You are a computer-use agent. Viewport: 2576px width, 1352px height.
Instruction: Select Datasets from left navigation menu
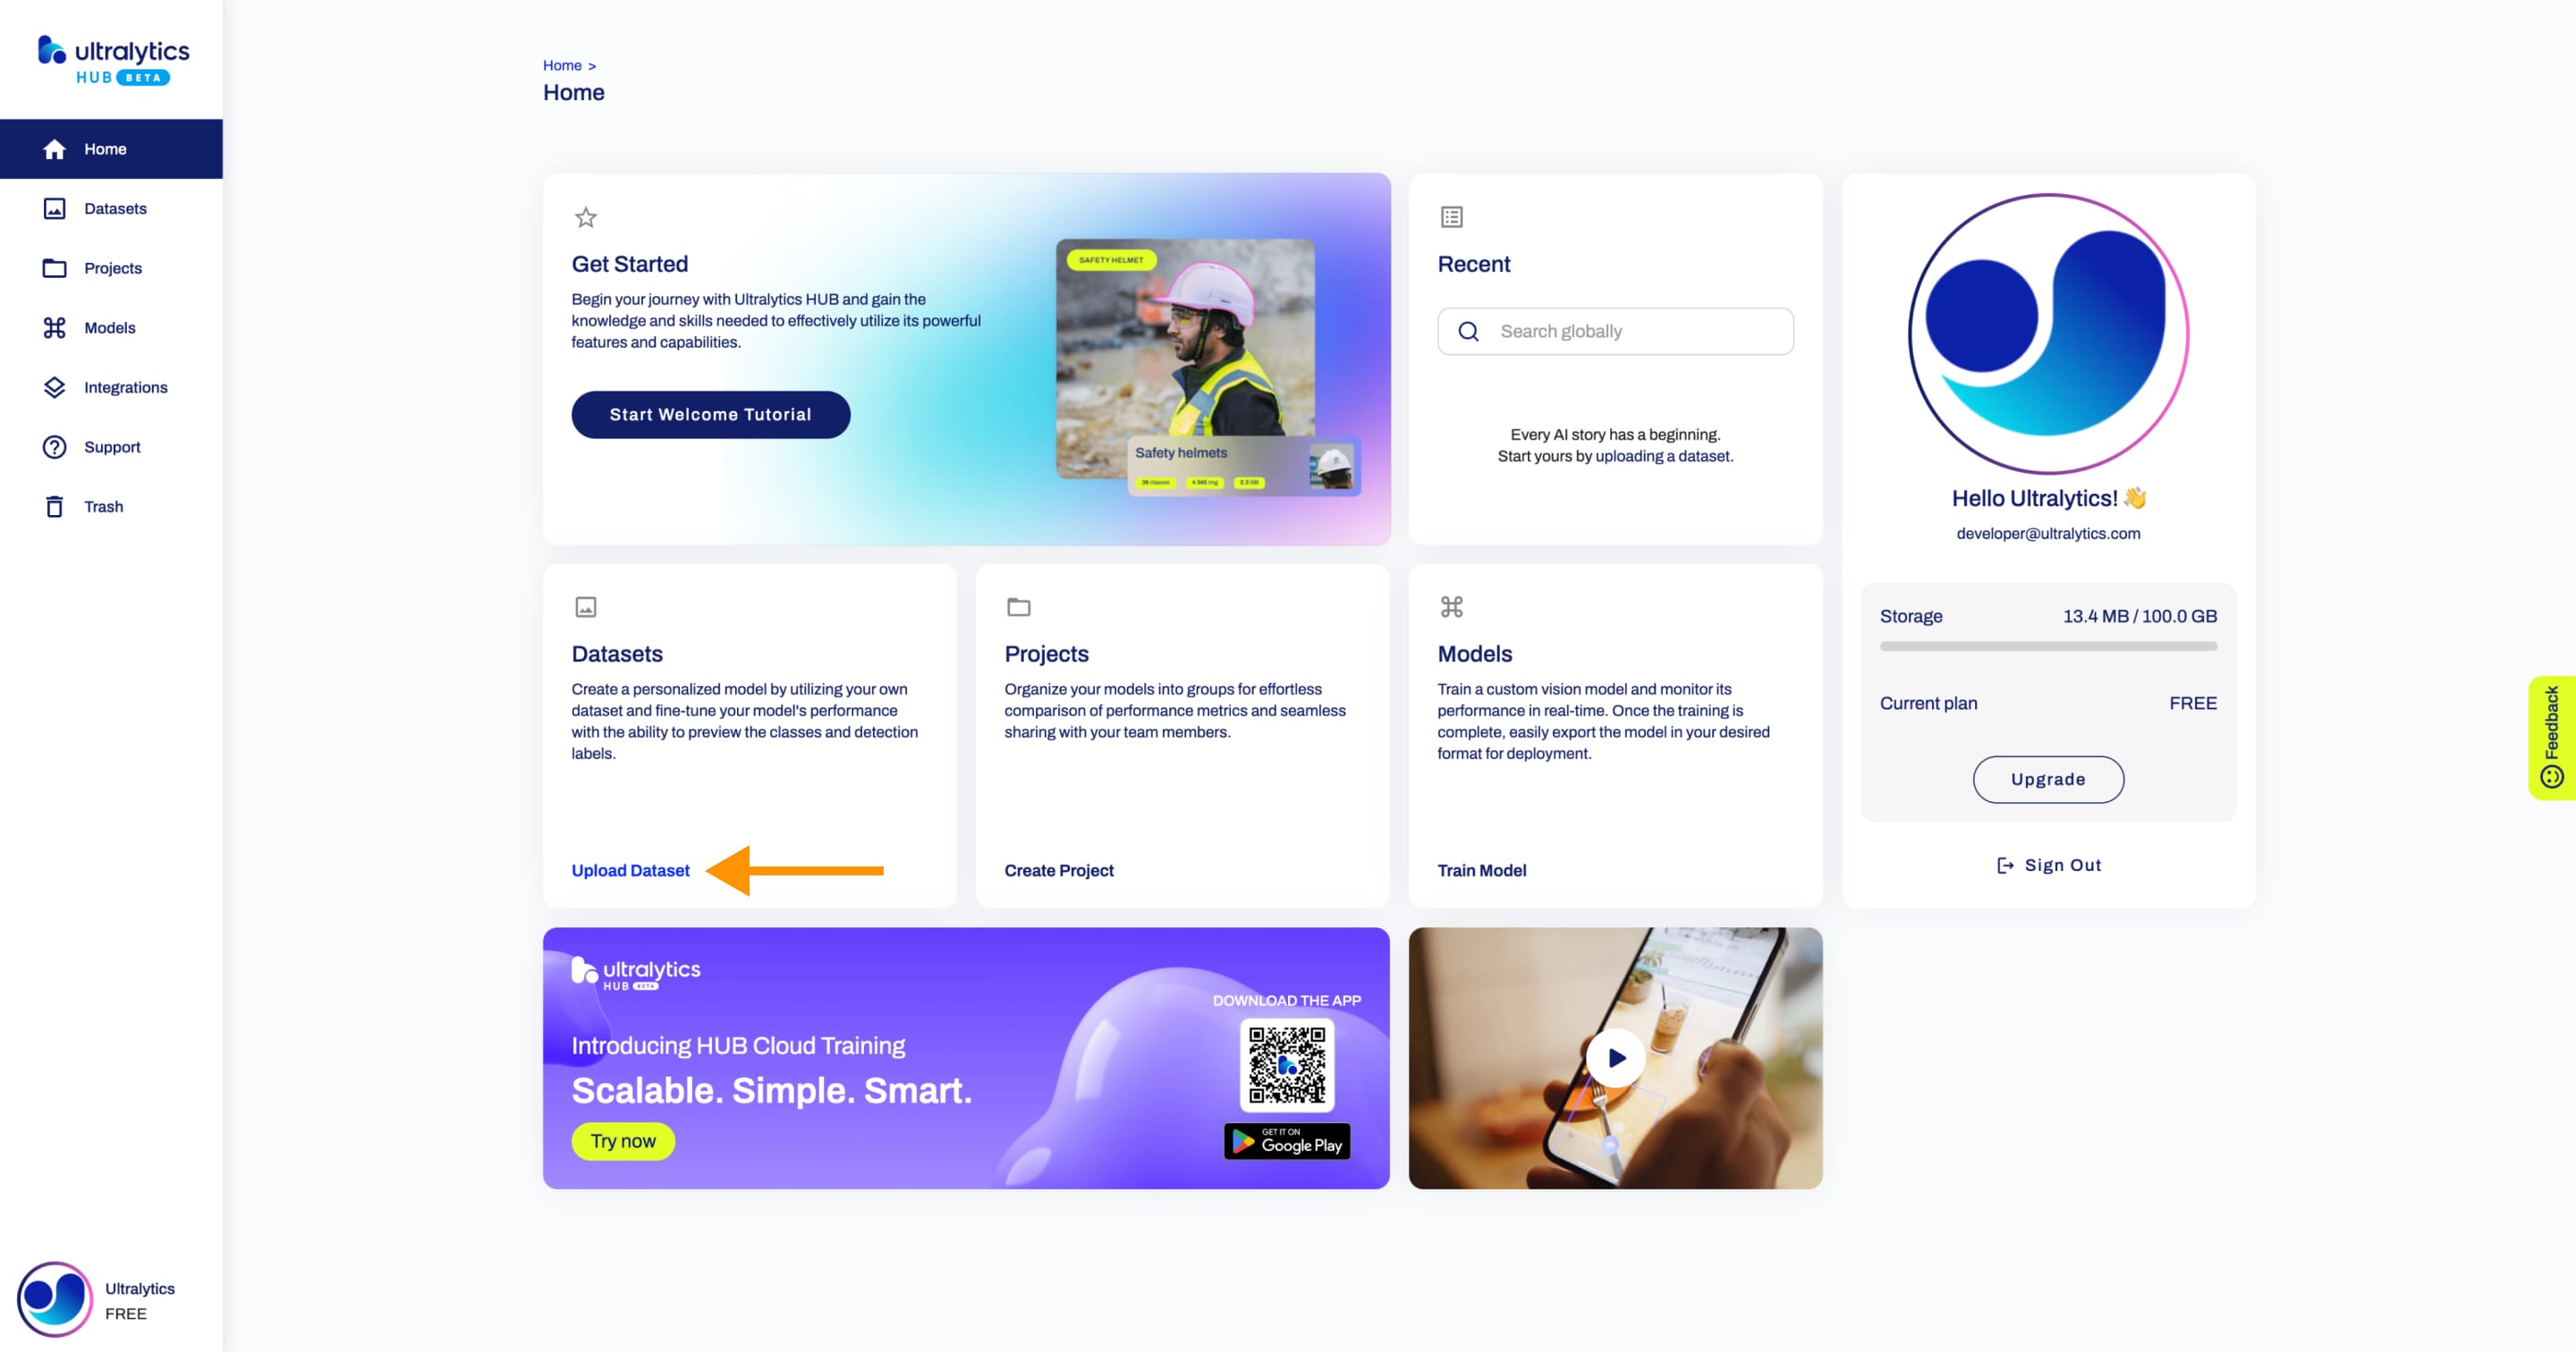(x=114, y=207)
